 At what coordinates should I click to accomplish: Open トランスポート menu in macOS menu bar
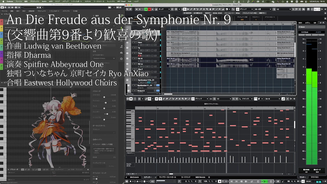point(77,1)
